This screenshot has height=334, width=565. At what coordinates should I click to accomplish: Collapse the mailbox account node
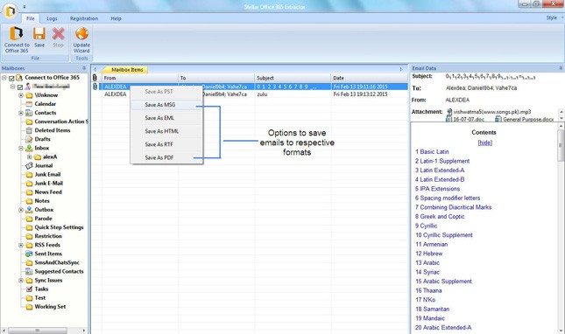(x=12, y=87)
